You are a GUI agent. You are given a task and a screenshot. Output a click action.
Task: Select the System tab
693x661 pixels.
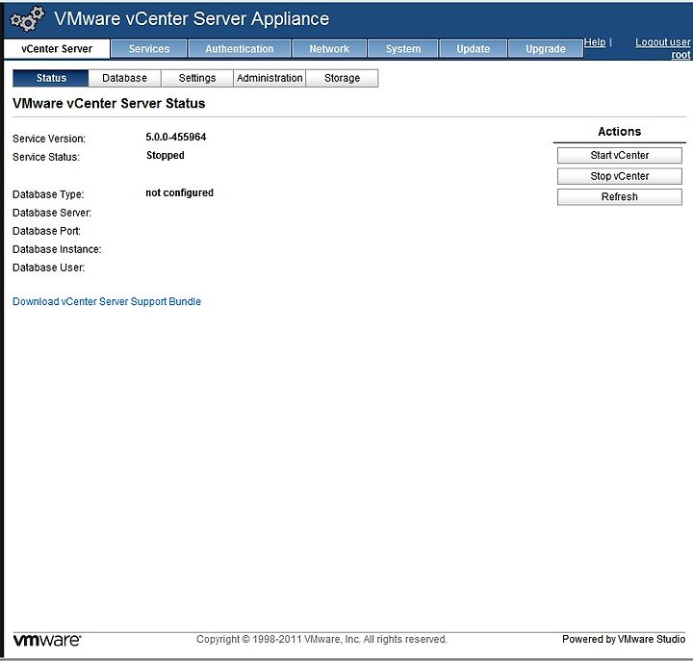pos(403,49)
